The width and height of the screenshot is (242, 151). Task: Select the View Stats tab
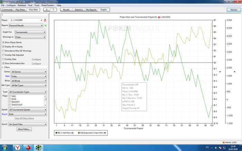(33, 10)
